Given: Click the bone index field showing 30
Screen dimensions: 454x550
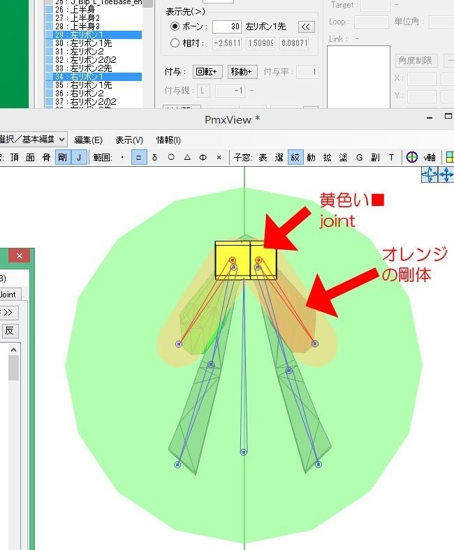Looking at the screenshot, I should (227, 27).
